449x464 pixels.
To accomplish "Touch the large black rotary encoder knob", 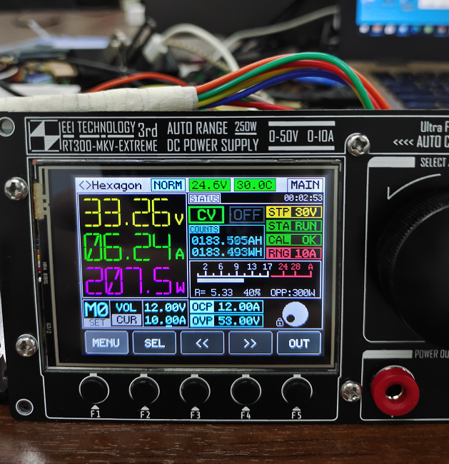I will [x=414, y=266].
